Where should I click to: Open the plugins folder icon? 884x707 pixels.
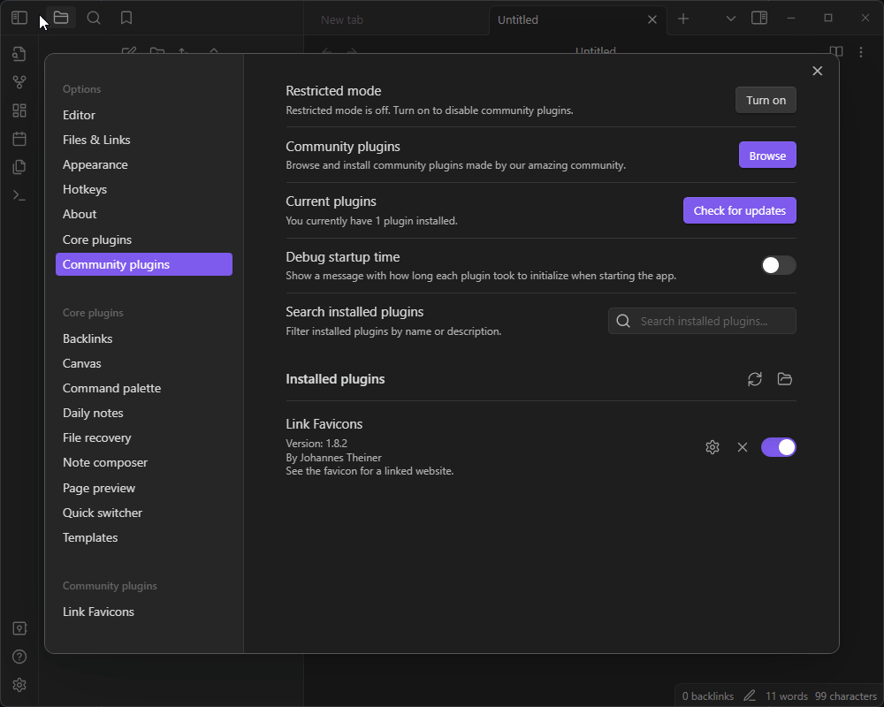coord(784,379)
